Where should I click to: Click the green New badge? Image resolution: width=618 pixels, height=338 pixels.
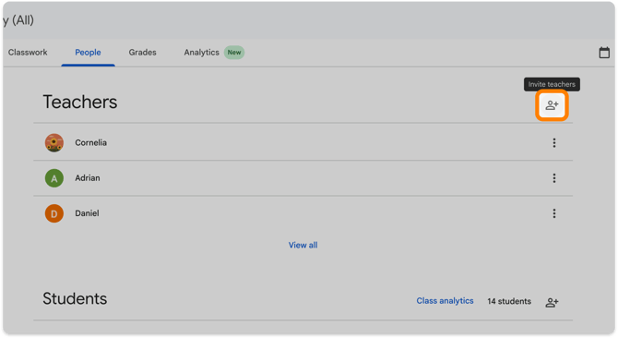234,53
